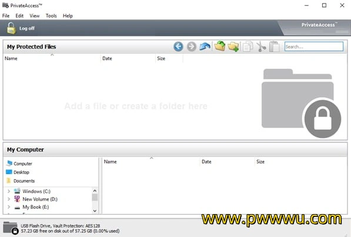The width and height of the screenshot is (351, 237).
Task: Click the Back navigation arrow icon
Action: [178, 46]
